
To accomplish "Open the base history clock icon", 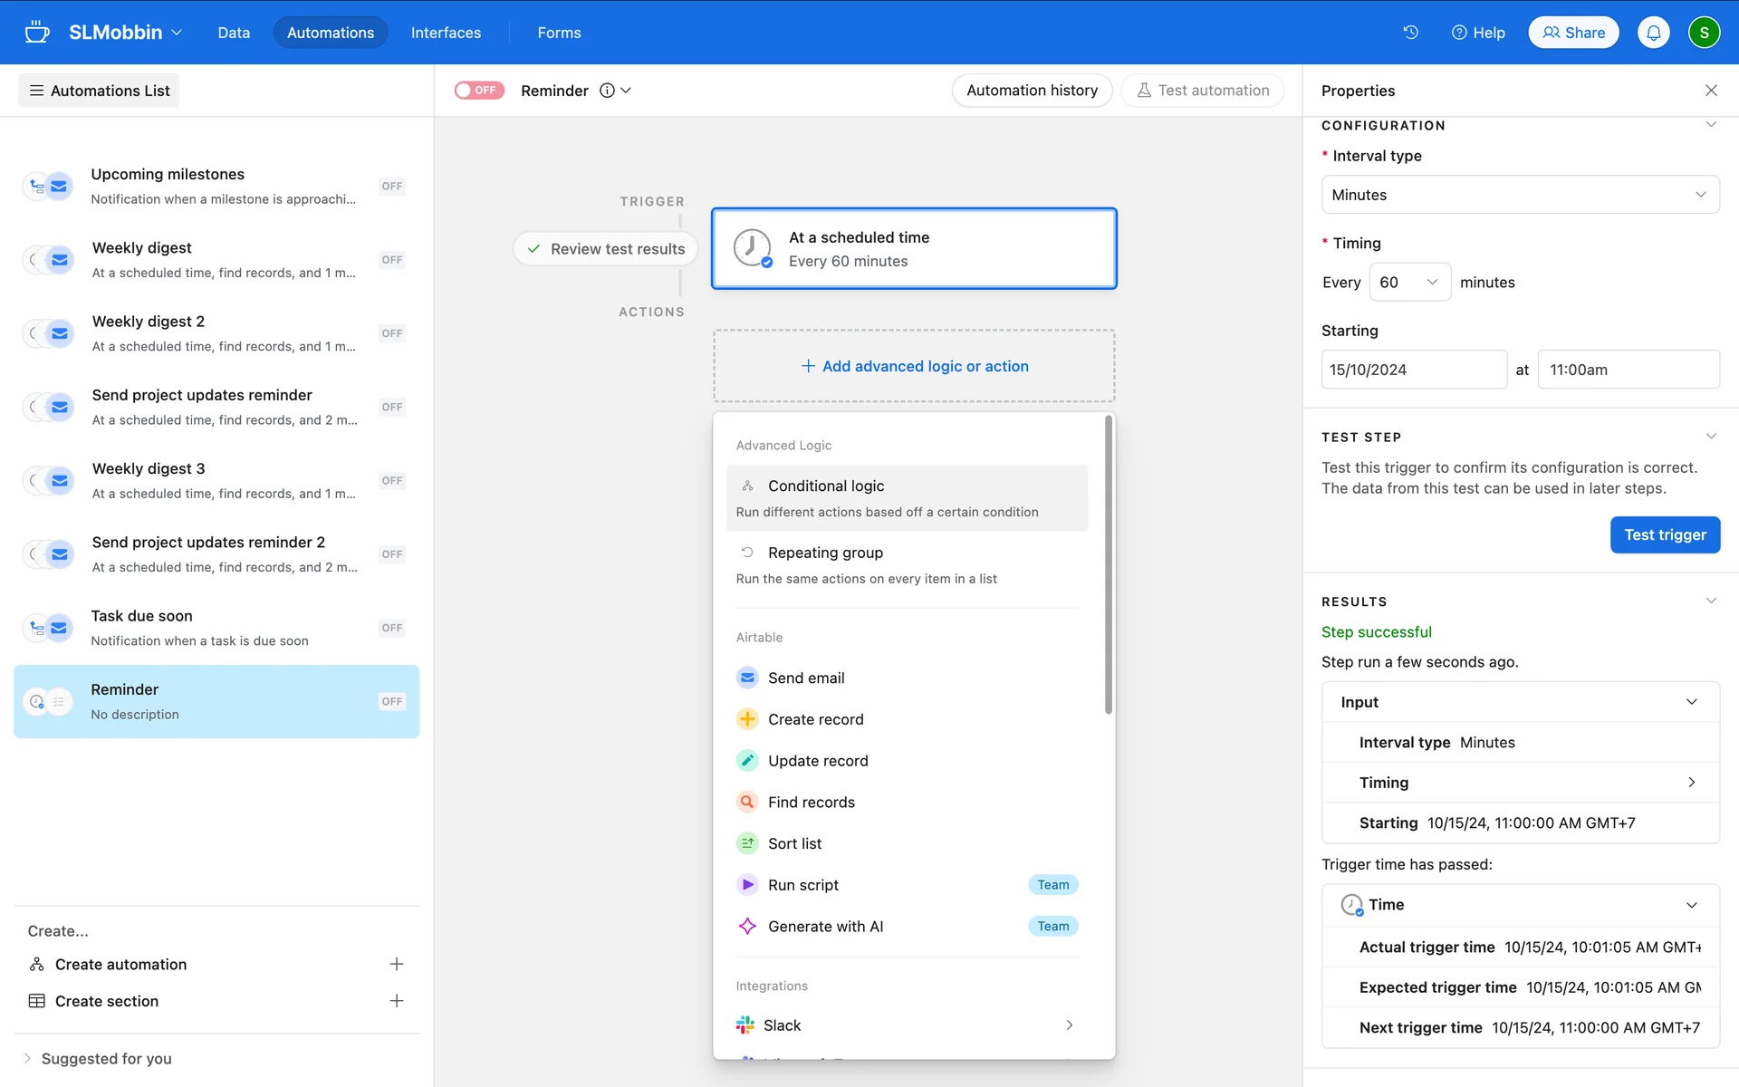I will [1410, 33].
